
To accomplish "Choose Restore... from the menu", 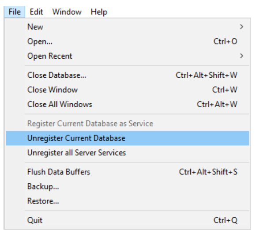I will point(128,201).
